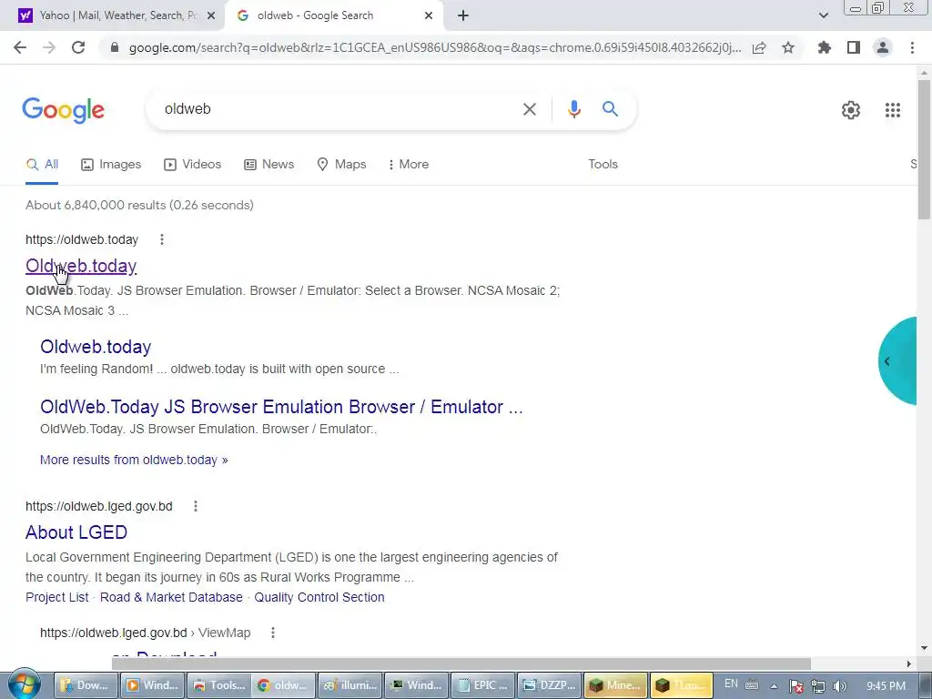Open a new browser tab

463,15
